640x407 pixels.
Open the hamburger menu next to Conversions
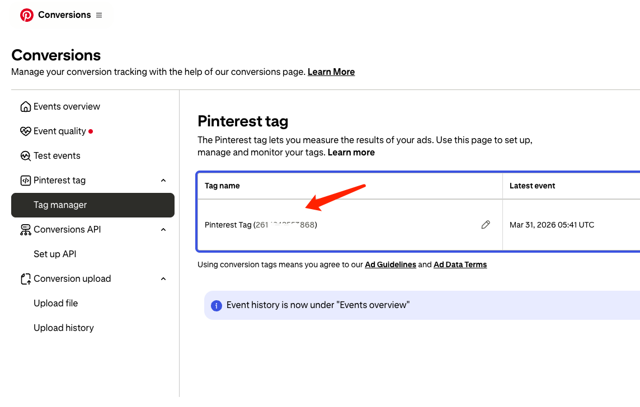[x=99, y=15]
